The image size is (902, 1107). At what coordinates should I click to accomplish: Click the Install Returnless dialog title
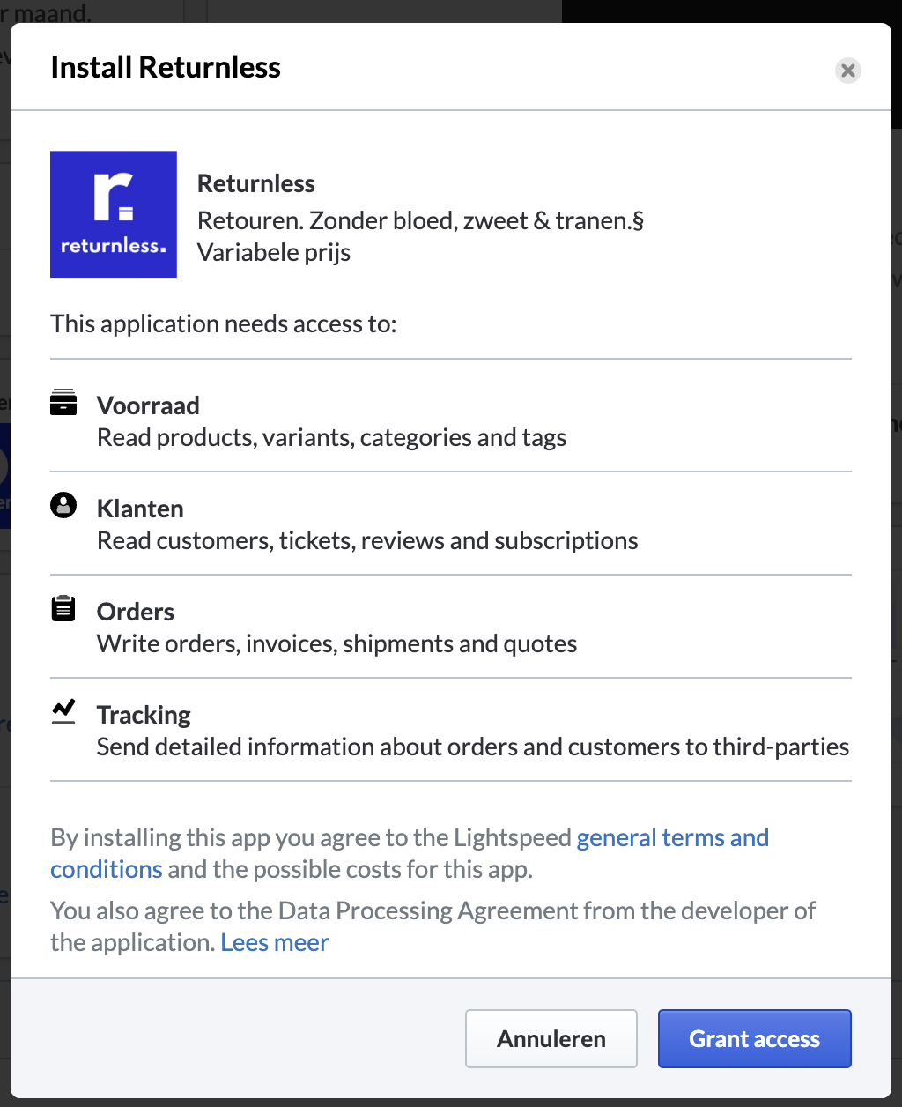[166, 67]
